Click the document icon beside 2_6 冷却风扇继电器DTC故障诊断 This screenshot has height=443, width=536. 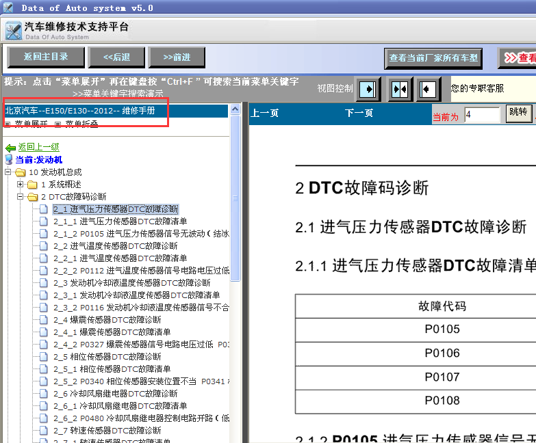pos(43,393)
